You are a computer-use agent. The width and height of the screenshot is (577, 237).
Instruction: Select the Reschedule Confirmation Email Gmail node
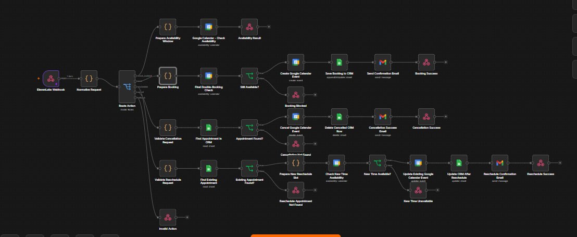coord(500,163)
